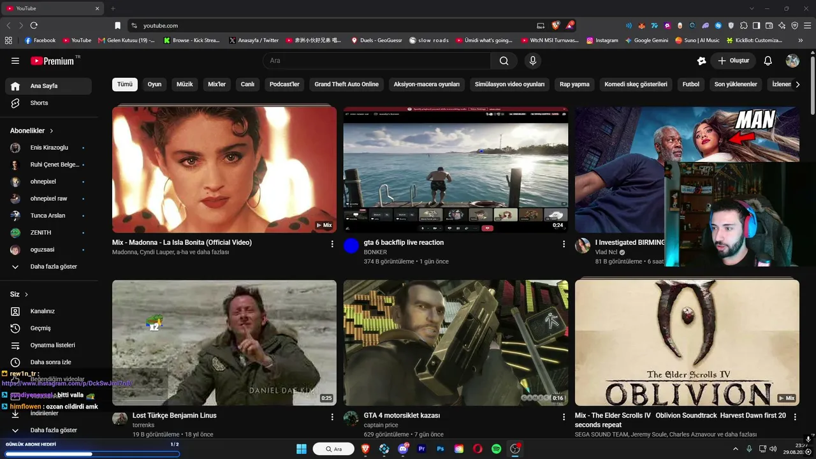Screen dimensions: 816x459
Task: Expand 'Daha fazla göster' under Siz section
Action: tap(48, 430)
